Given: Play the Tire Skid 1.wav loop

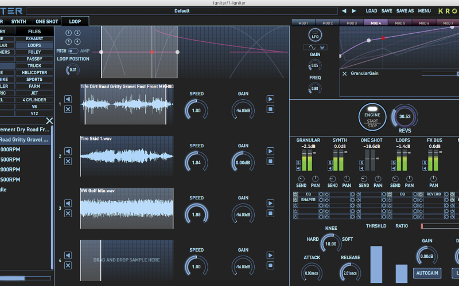Looking at the screenshot, I should pos(270,151).
